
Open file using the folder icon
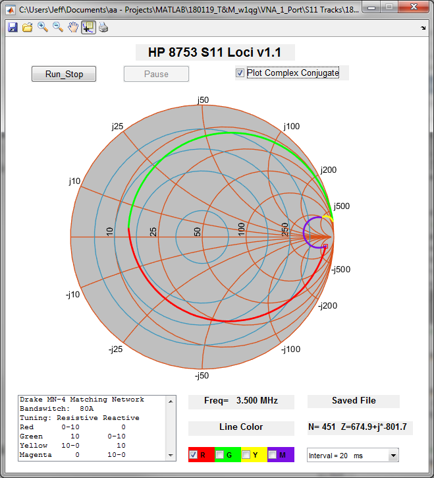(x=28, y=28)
